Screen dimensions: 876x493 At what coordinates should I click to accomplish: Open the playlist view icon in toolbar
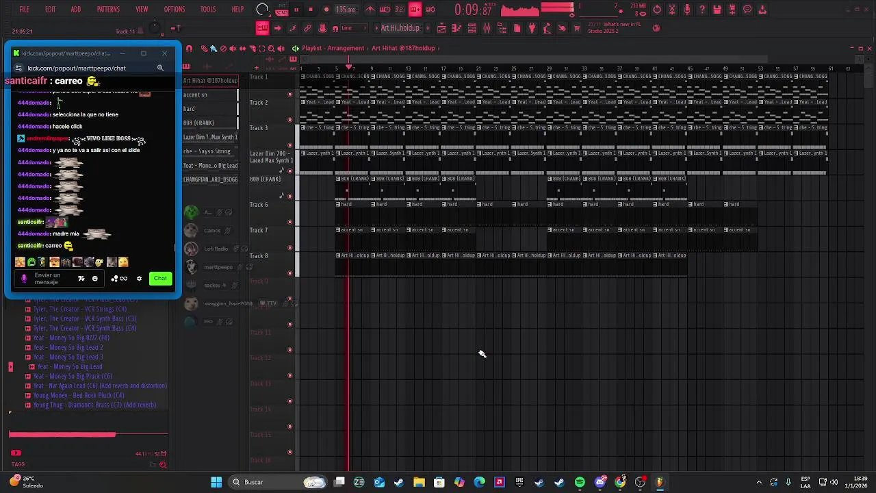441,28
